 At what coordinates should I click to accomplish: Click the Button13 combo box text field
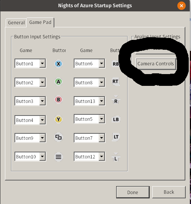86,101
